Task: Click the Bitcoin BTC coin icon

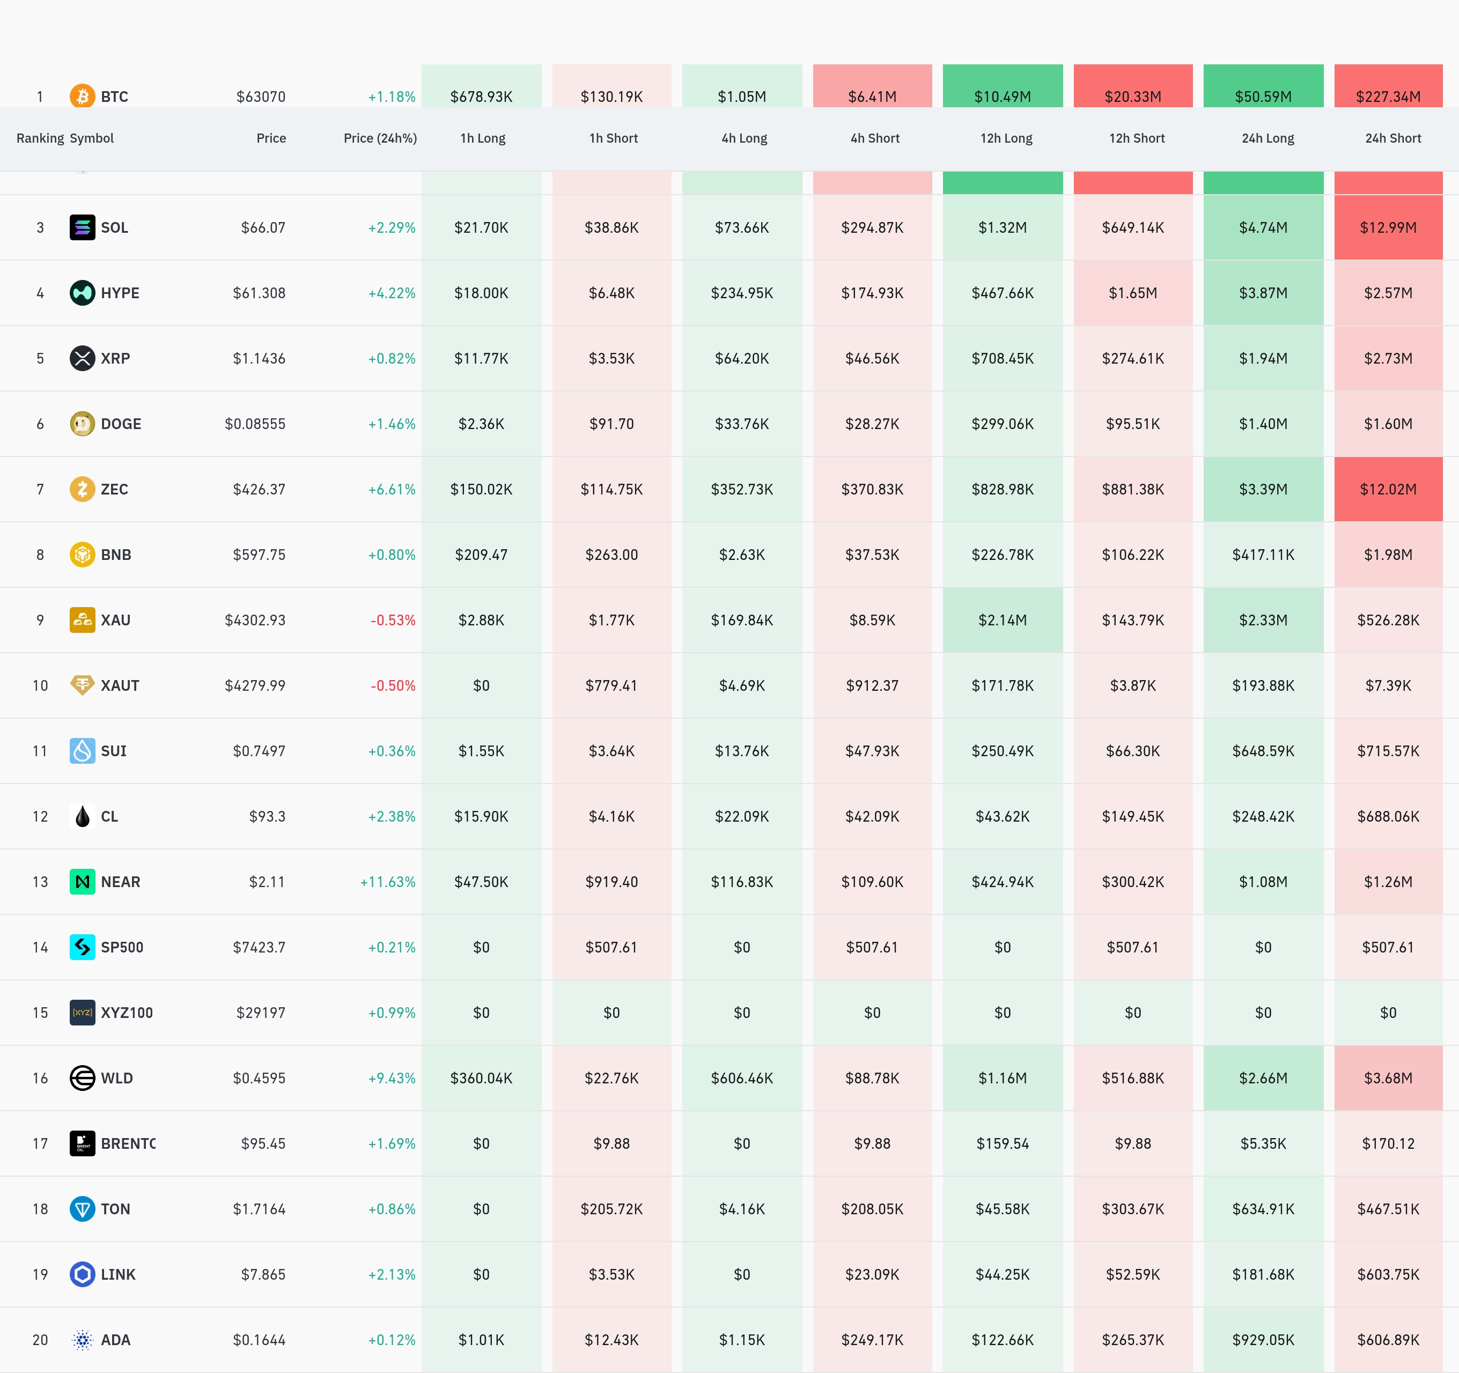Action: pyautogui.click(x=82, y=96)
